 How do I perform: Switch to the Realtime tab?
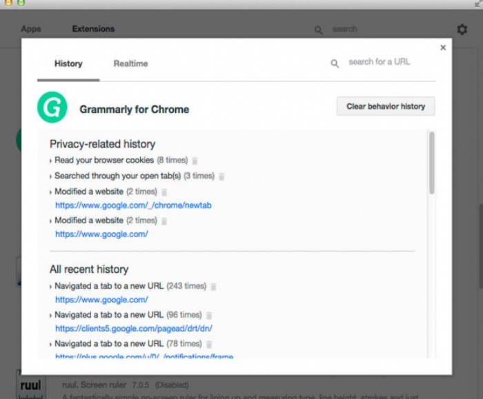[130, 63]
